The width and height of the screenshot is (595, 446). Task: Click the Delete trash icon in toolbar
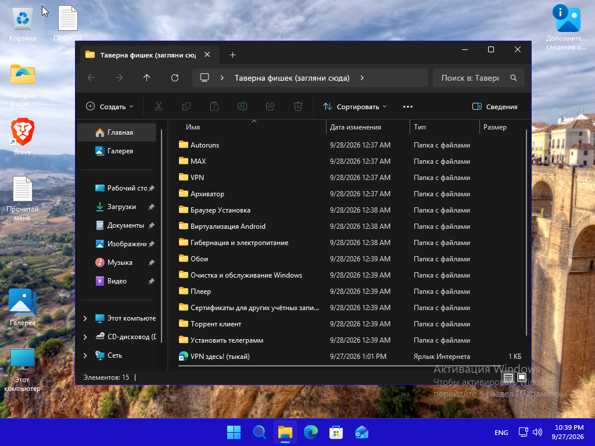[298, 107]
